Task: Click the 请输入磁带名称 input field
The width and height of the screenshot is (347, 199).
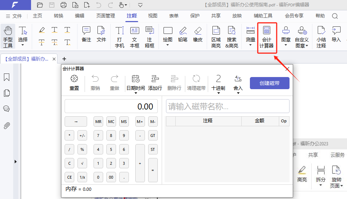Action: (x=227, y=106)
